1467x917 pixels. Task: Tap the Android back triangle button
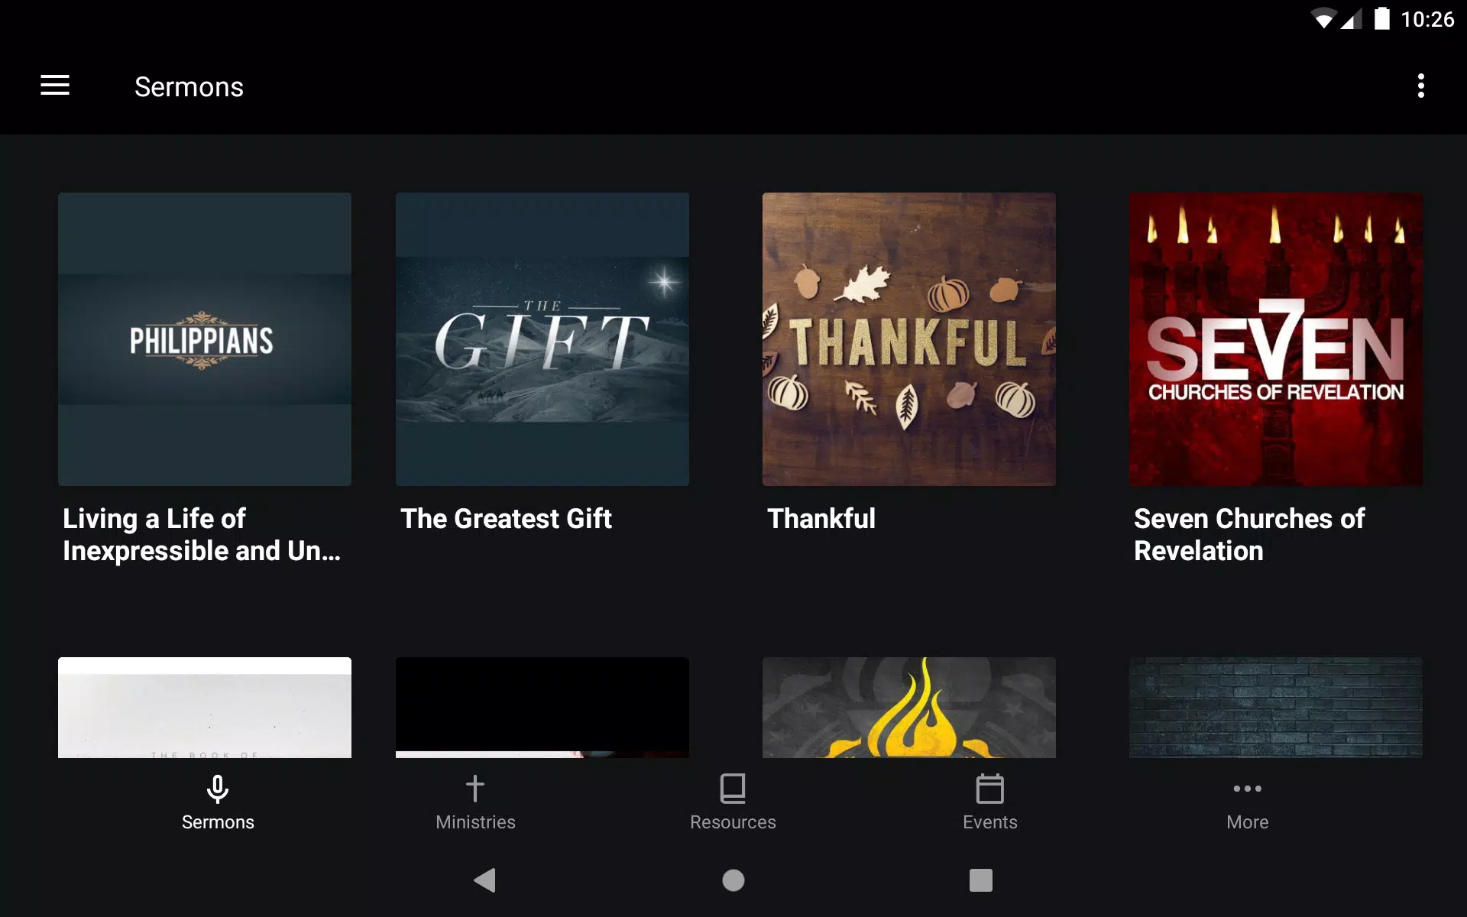[485, 880]
